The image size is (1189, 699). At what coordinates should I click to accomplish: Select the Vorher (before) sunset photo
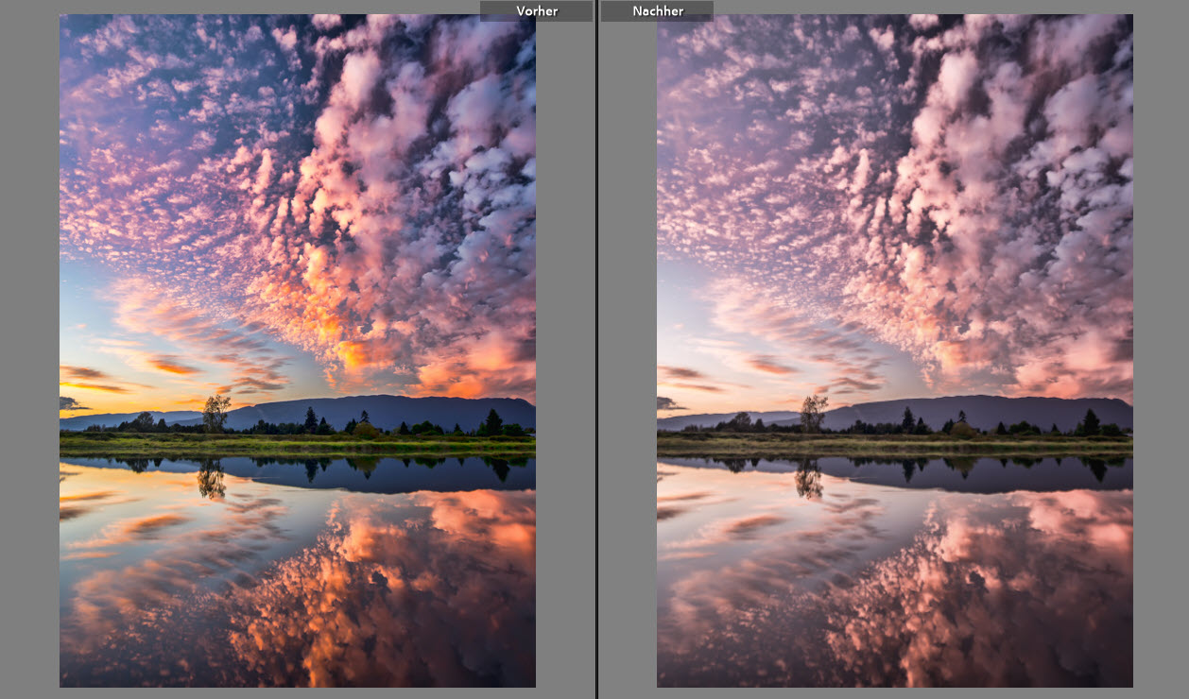tap(298, 350)
